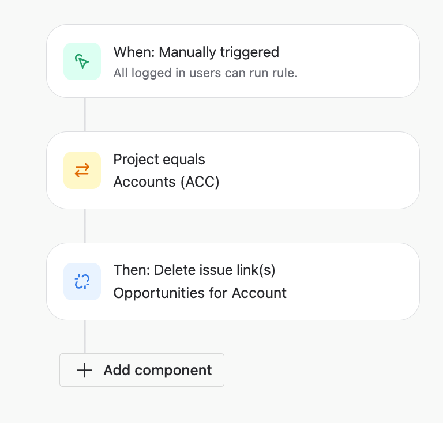This screenshot has width=443, height=423.
Task: Click connector line between trigger and condition
Action: click(x=85, y=115)
